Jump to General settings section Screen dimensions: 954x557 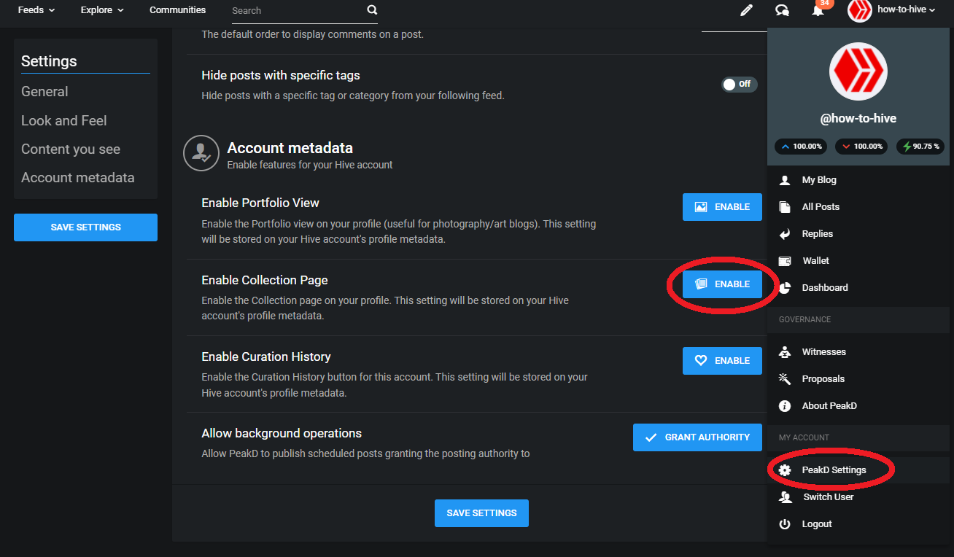pos(44,92)
